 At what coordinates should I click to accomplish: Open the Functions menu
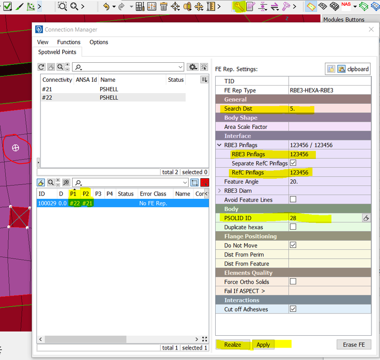[68, 42]
